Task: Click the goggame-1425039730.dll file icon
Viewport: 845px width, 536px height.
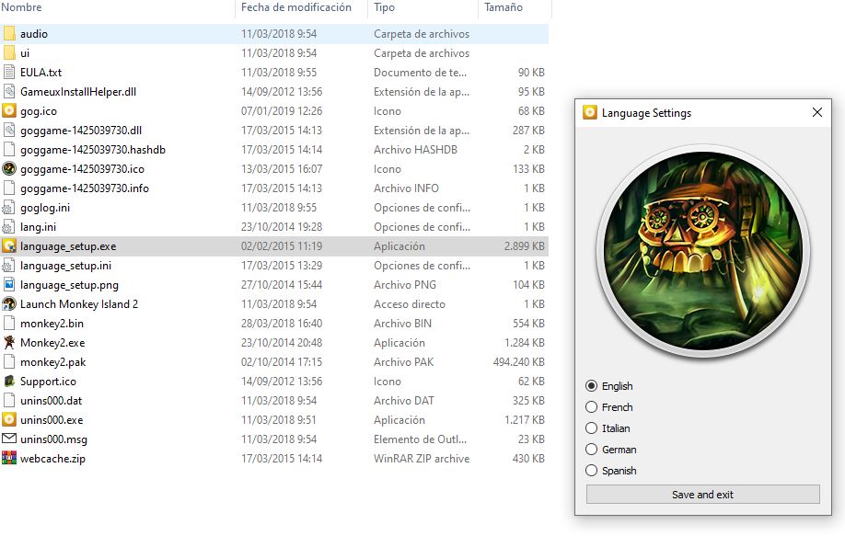Action: 9,131
